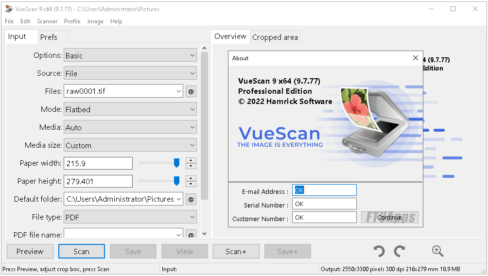Click the Scan+ button
Viewport: 488px width, 276px height.
click(x=236, y=251)
